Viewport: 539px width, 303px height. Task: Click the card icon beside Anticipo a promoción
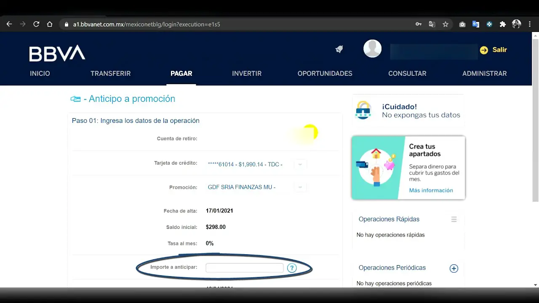click(x=75, y=99)
